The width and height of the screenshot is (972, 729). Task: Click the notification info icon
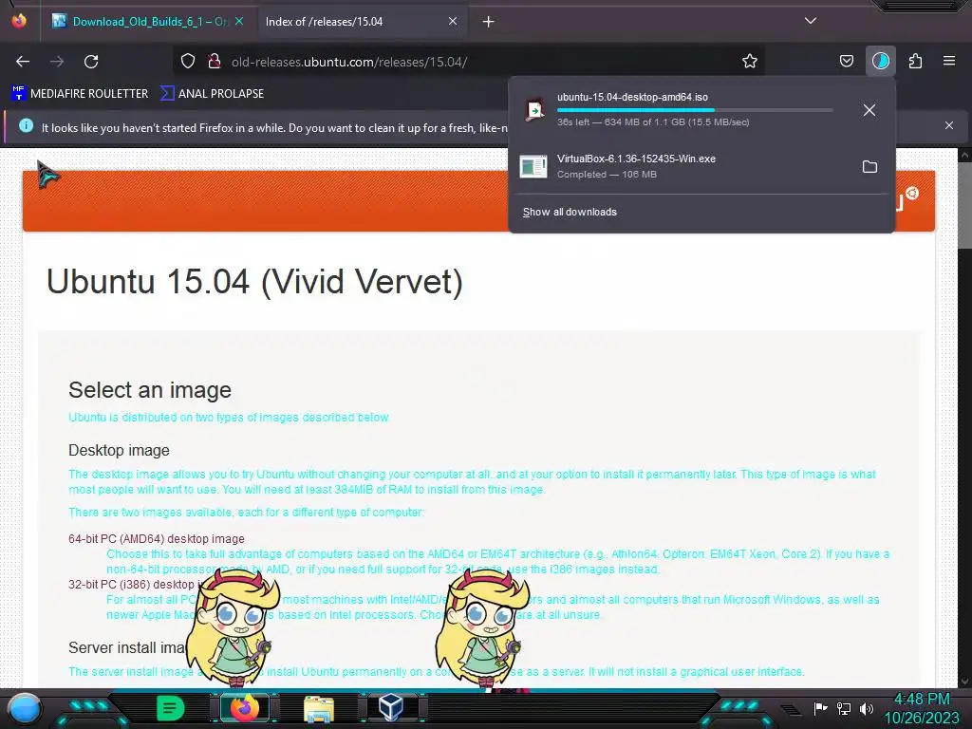26,126
